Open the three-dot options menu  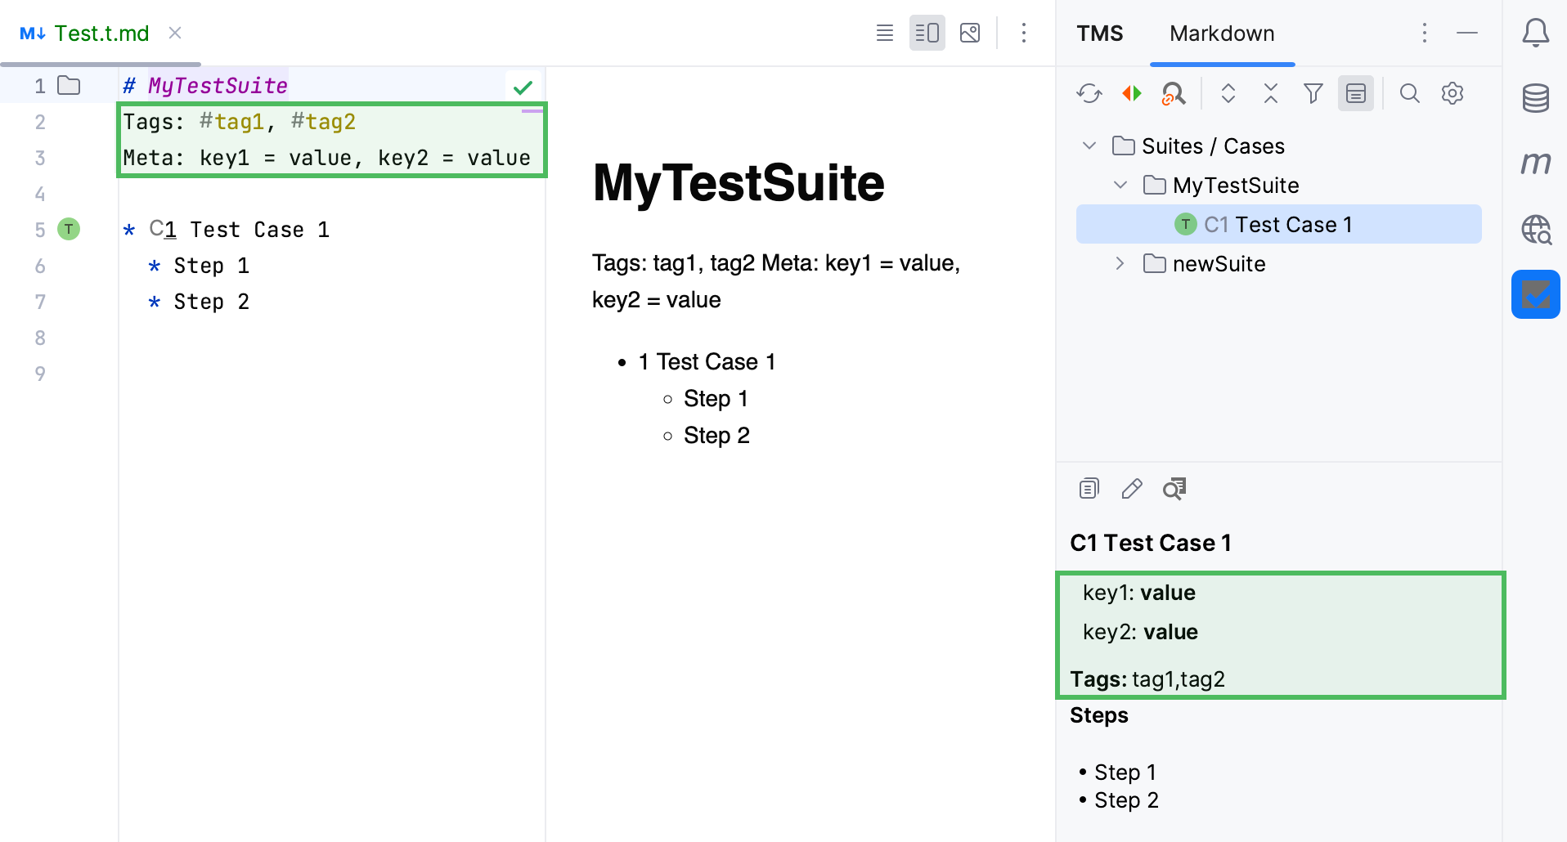[x=1023, y=33]
